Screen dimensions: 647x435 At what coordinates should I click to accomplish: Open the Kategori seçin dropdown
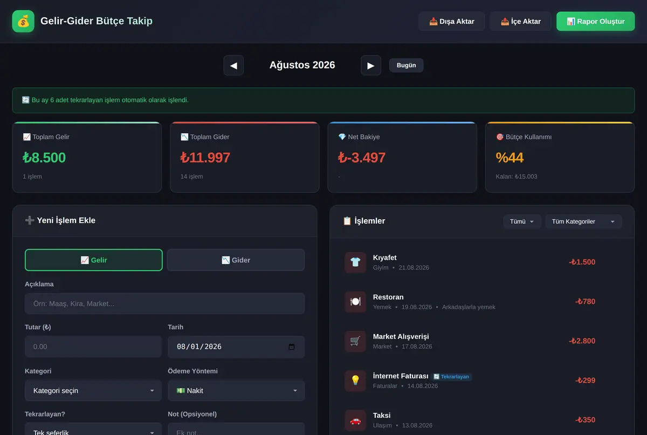(x=93, y=391)
